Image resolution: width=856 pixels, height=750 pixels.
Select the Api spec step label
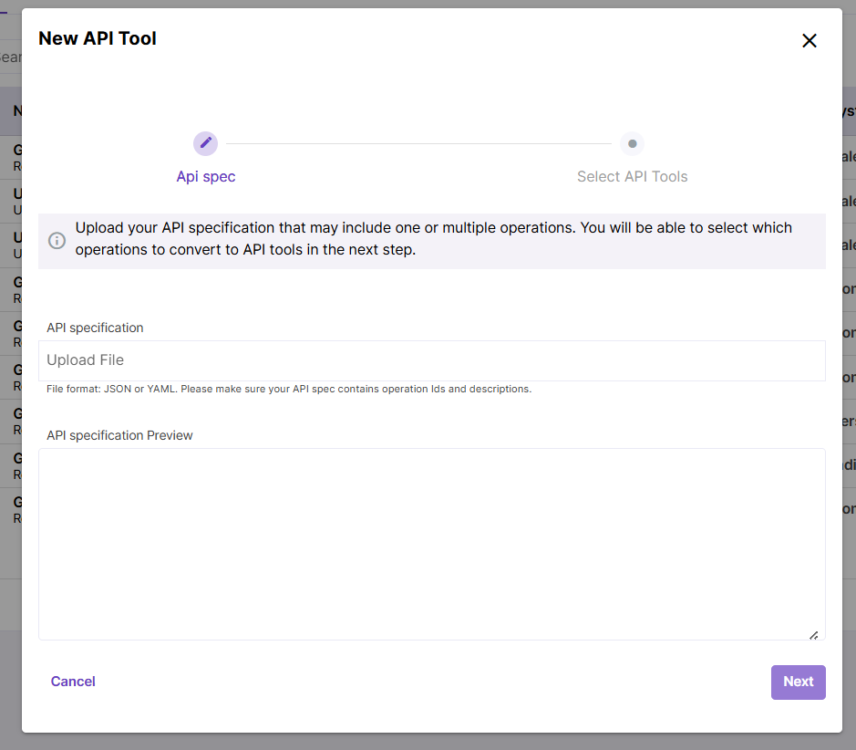pos(206,177)
